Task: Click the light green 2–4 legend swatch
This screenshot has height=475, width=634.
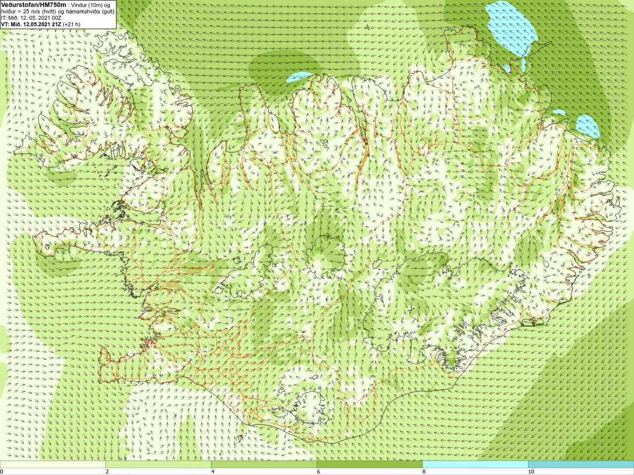Action: (x=158, y=465)
